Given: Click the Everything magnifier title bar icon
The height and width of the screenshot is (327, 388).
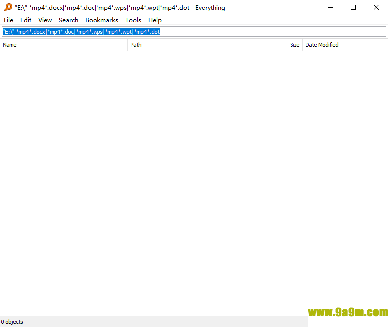Looking at the screenshot, I should (x=8, y=7).
